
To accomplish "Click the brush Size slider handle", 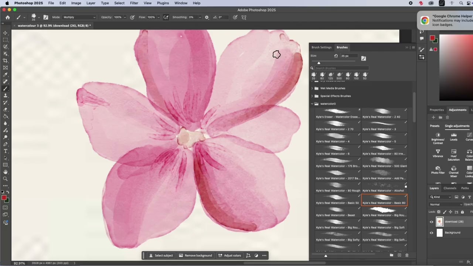I will click(x=319, y=63).
